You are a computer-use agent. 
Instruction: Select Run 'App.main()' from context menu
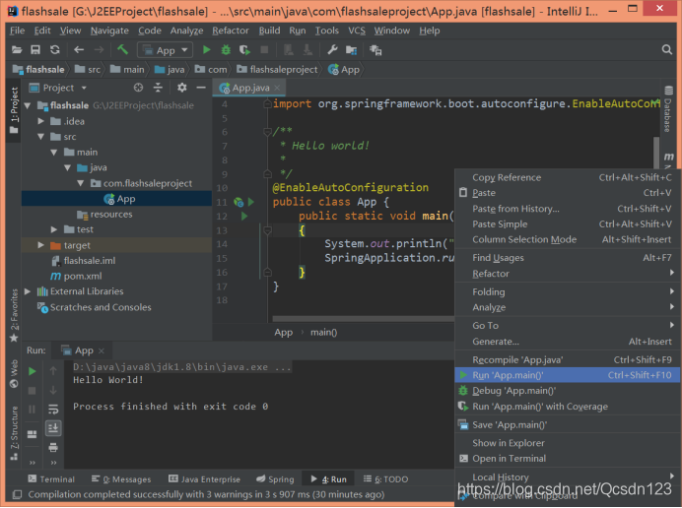(567, 375)
